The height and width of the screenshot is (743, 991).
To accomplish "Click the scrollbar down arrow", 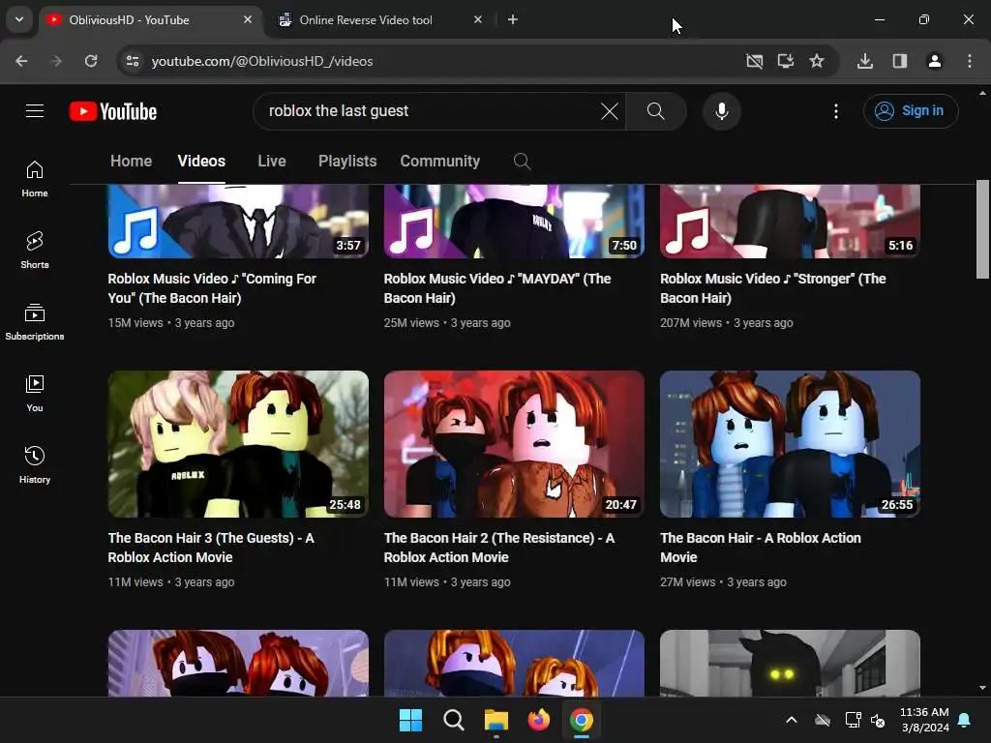I will pyautogui.click(x=982, y=688).
